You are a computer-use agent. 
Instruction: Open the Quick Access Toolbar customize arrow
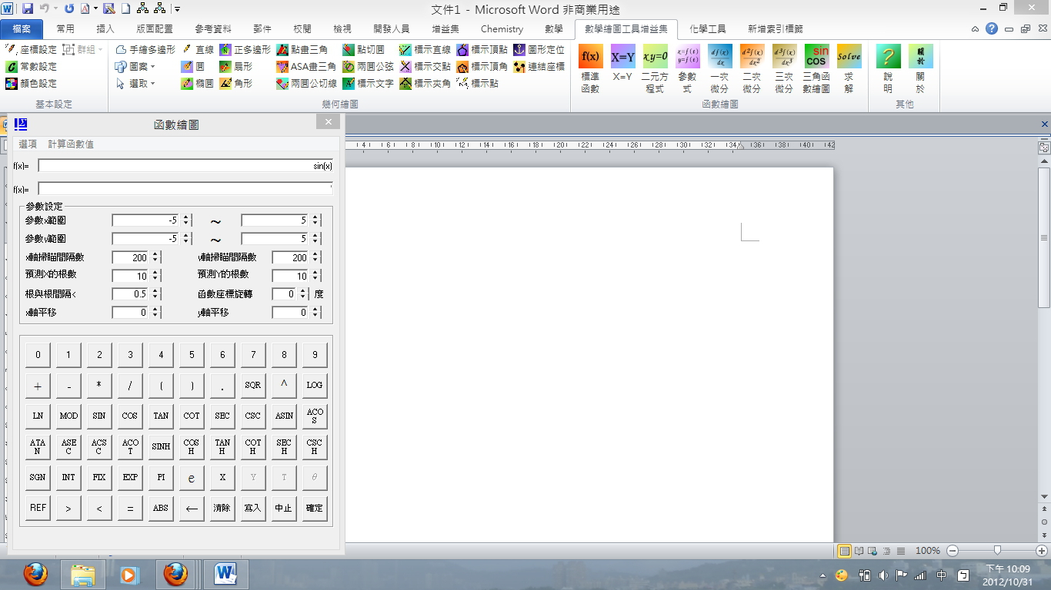(177, 9)
